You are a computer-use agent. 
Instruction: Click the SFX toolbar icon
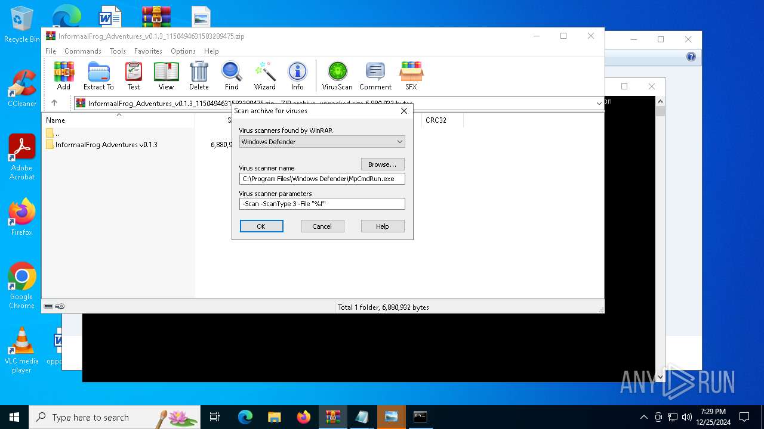(x=411, y=76)
